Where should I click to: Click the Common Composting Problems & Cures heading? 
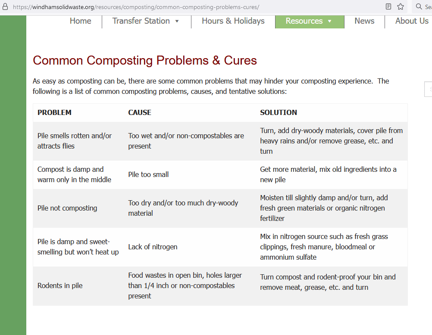click(145, 60)
